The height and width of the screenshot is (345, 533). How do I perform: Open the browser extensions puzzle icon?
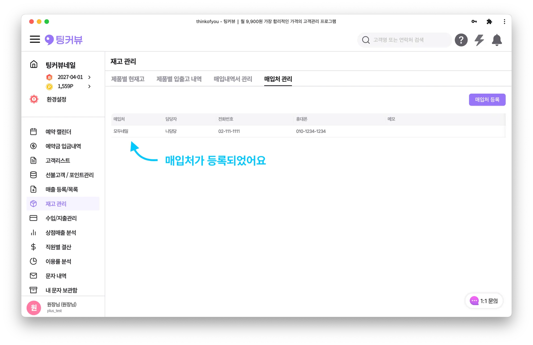pos(489,22)
